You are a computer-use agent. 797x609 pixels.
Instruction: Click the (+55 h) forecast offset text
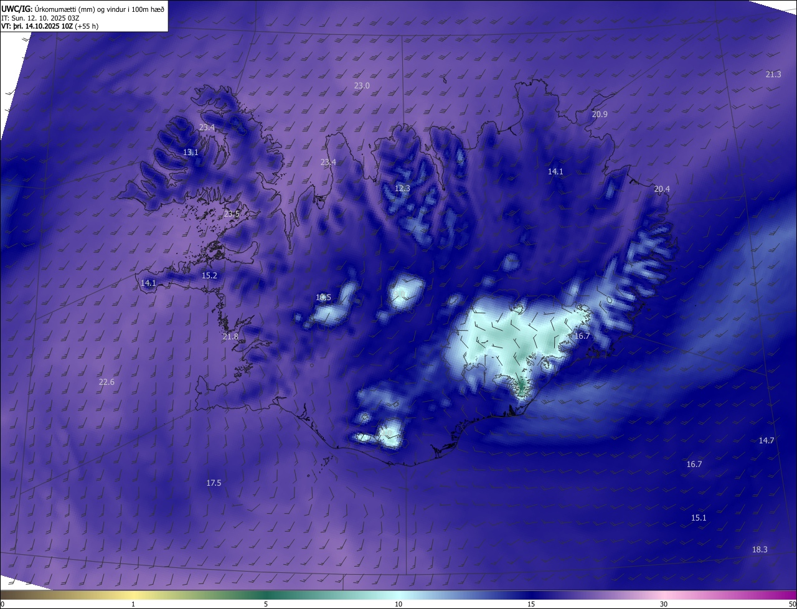click(87, 26)
